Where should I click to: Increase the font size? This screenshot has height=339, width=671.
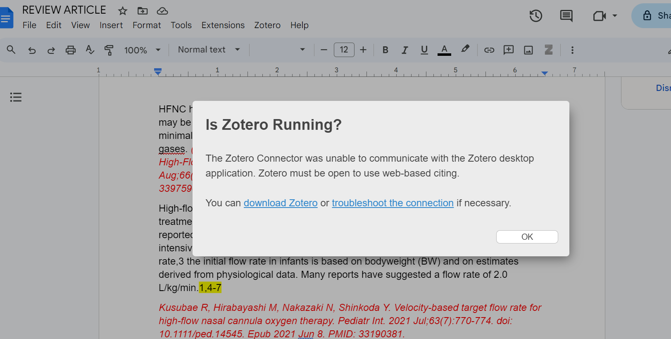click(363, 50)
